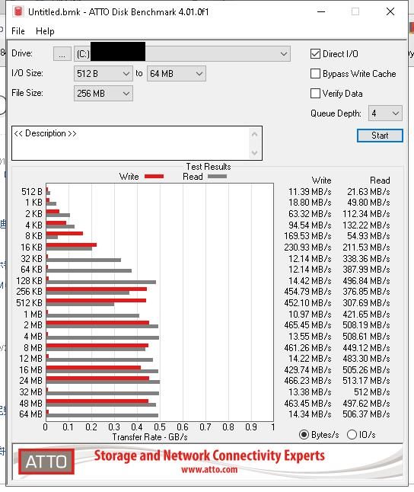Viewport: 414px width, 492px height.
Task: Open the File menu
Action: [x=18, y=31]
